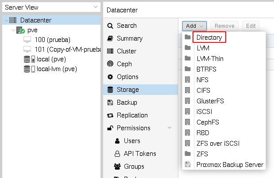Screen dimensions: 274x178
Task: Click the Storage database icon
Action: click(110, 90)
